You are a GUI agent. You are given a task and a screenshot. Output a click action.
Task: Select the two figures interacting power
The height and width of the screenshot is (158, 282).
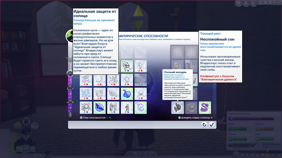click(x=113, y=108)
